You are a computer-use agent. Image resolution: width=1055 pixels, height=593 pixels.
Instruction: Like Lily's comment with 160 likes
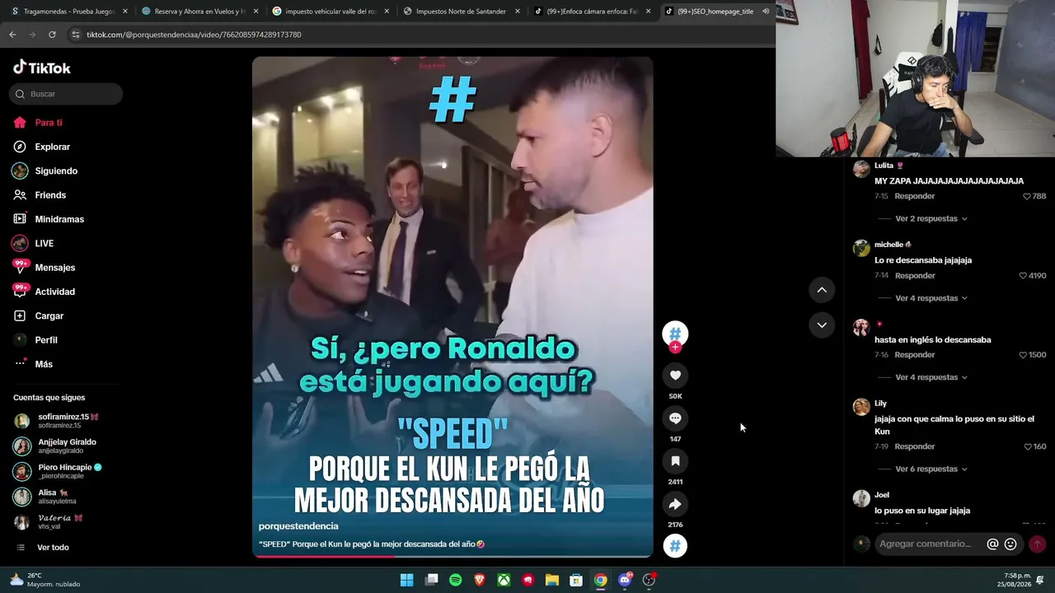[1028, 447]
